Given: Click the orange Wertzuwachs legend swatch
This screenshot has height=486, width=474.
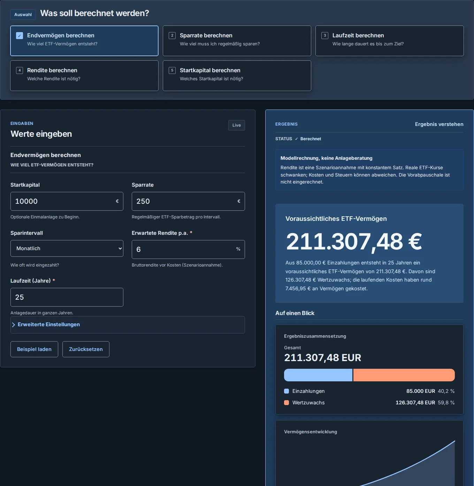Looking at the screenshot, I should [286, 403].
